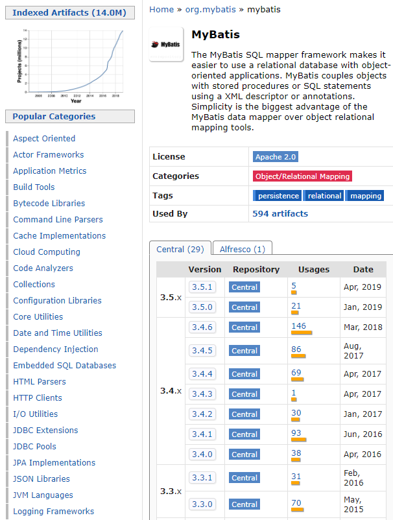Open the Command Line Parsers category
393x520 pixels.
[x=58, y=220]
